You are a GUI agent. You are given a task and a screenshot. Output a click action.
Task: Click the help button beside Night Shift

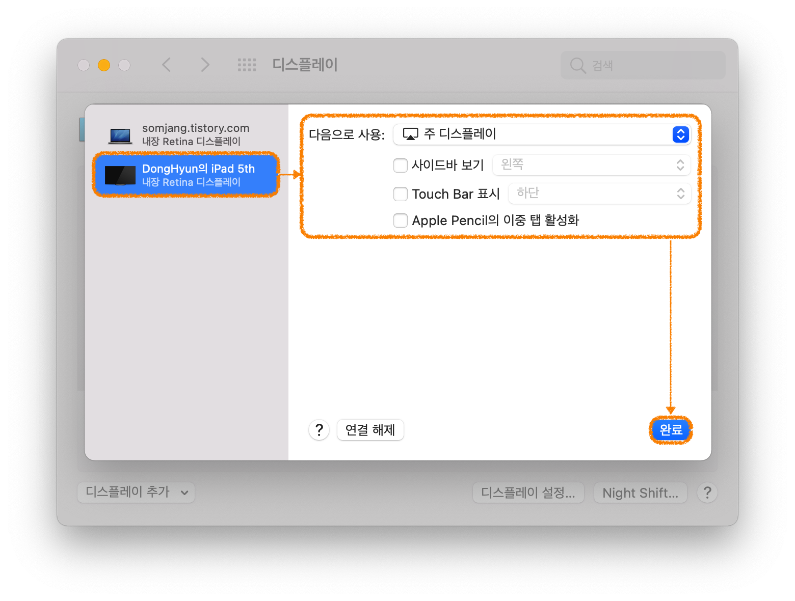click(x=707, y=493)
